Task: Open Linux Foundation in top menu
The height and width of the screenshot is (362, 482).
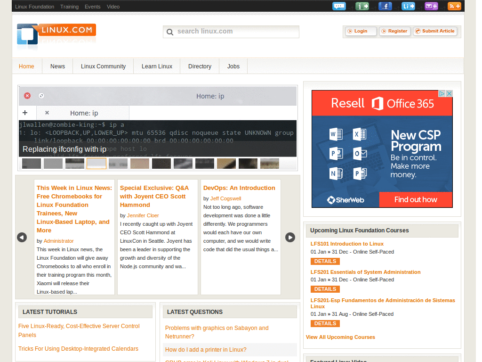Action: click(x=34, y=7)
